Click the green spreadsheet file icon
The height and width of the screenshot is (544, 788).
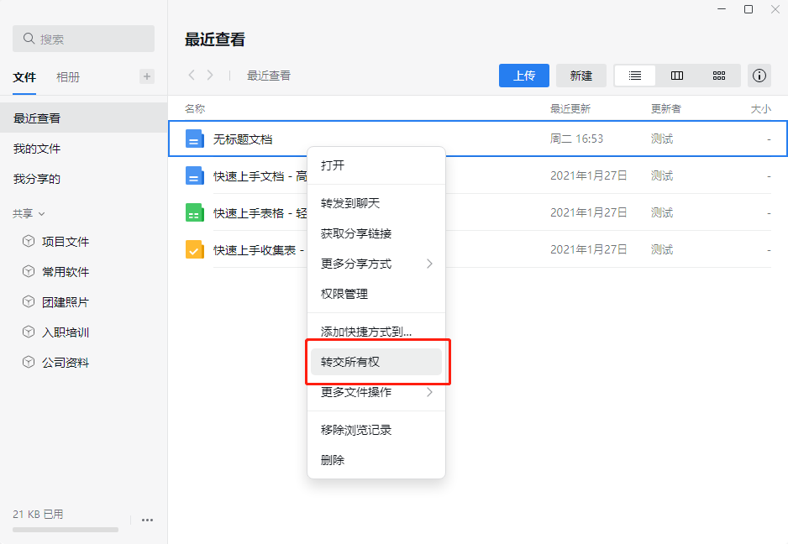[x=195, y=212]
